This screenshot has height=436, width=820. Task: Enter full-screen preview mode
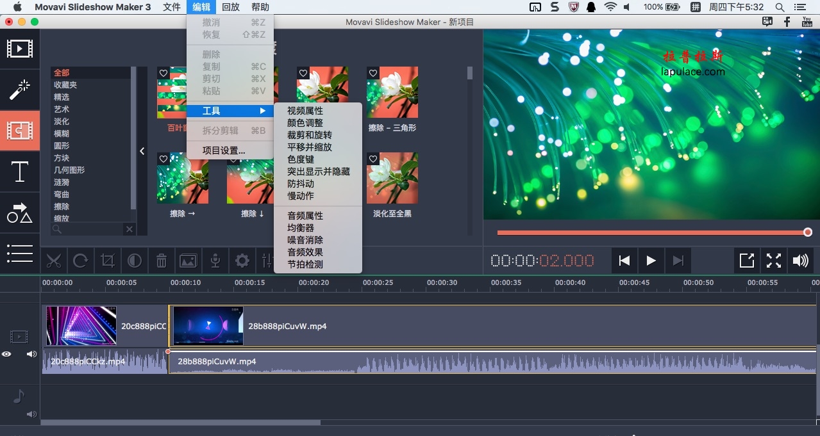tap(774, 261)
